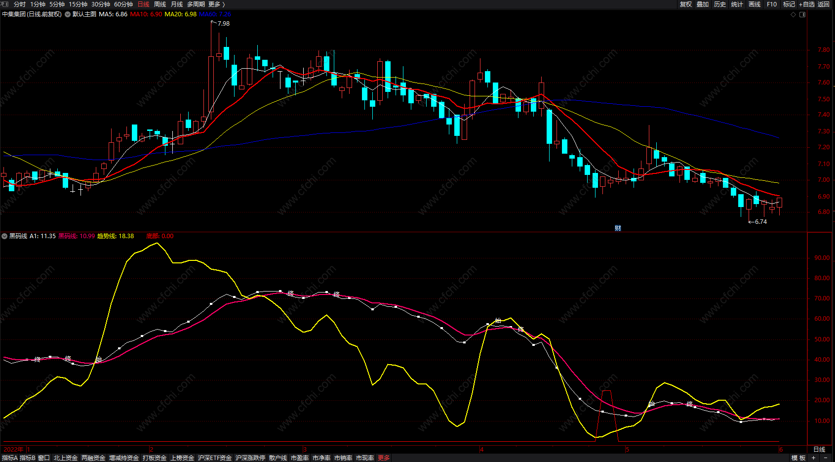Click the 黑码线 indicator name label

18,236
